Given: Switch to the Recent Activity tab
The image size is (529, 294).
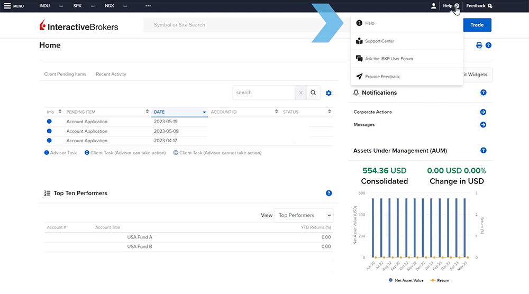Looking at the screenshot, I should (x=111, y=74).
